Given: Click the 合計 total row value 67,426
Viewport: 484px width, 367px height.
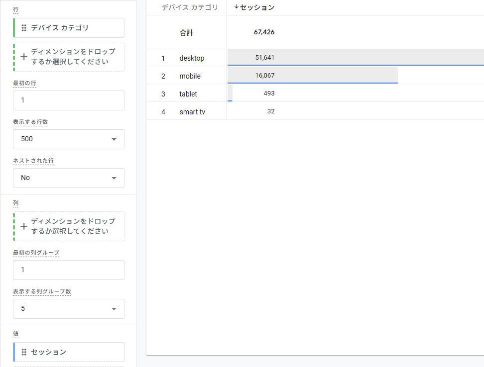Looking at the screenshot, I should pos(264,32).
